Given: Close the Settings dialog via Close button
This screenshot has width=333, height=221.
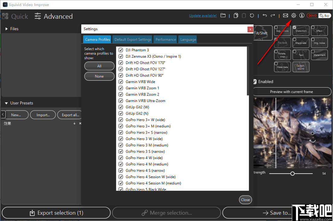Looking at the screenshot, I should pyautogui.click(x=245, y=200).
